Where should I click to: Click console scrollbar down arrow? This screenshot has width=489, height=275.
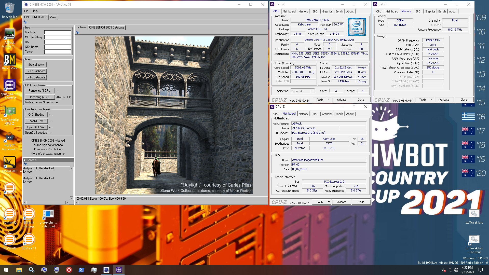click(72, 198)
